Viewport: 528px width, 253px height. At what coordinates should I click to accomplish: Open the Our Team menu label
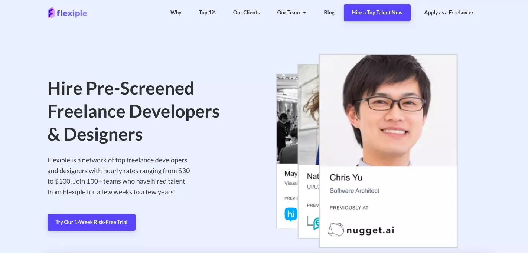click(288, 13)
